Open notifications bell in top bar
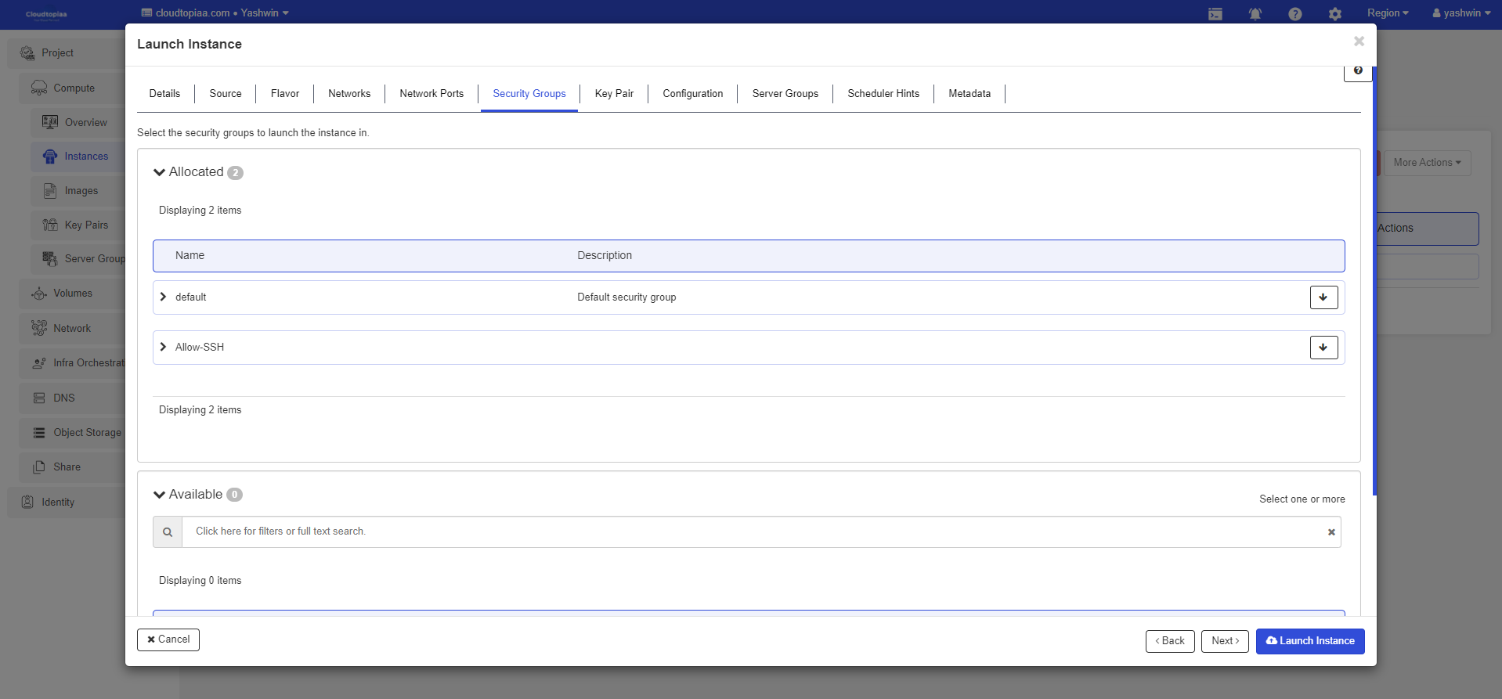Screen dimensions: 1502x699 point(1255,14)
